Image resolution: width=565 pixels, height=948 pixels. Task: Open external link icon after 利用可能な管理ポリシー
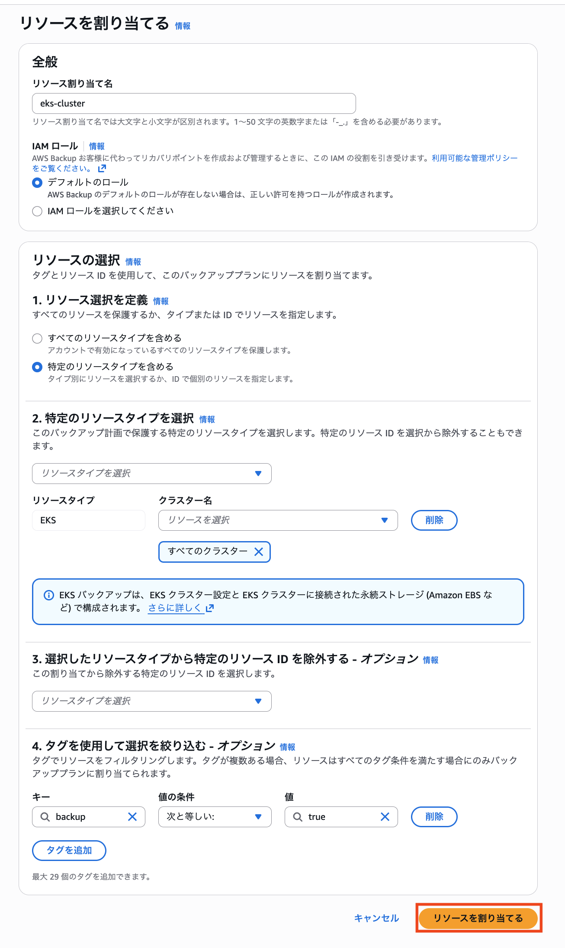(102, 169)
